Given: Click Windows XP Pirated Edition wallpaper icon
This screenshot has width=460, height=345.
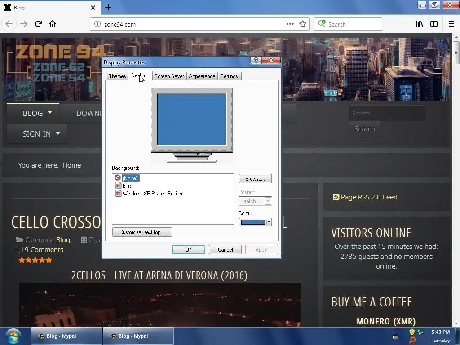Looking at the screenshot, I should click(118, 193).
